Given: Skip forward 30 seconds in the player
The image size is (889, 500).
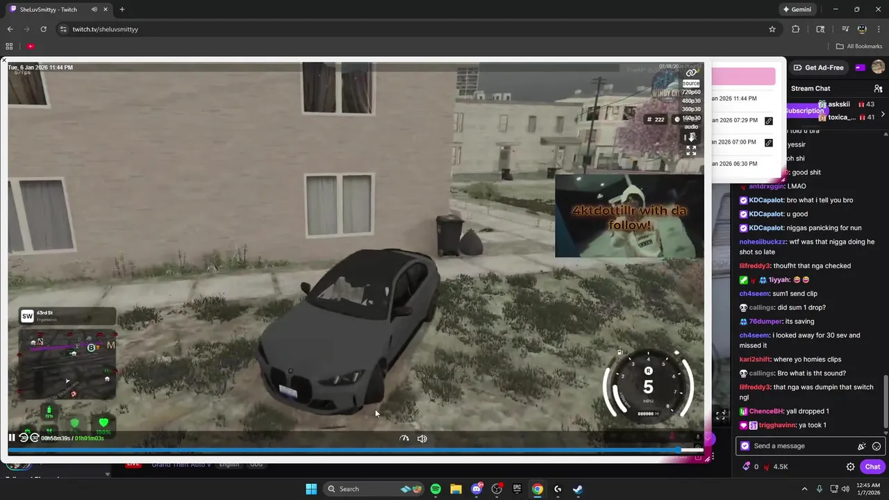Looking at the screenshot, I should [35, 437].
